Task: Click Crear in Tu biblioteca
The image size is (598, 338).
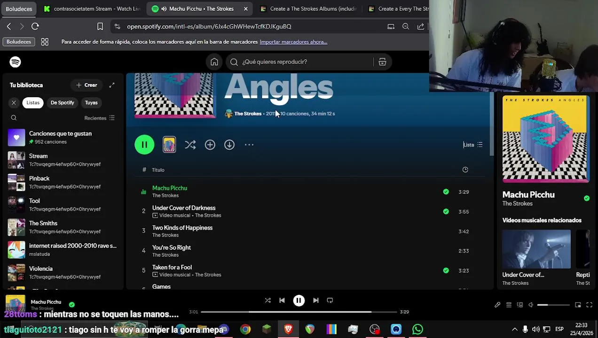Action: pyautogui.click(x=87, y=85)
